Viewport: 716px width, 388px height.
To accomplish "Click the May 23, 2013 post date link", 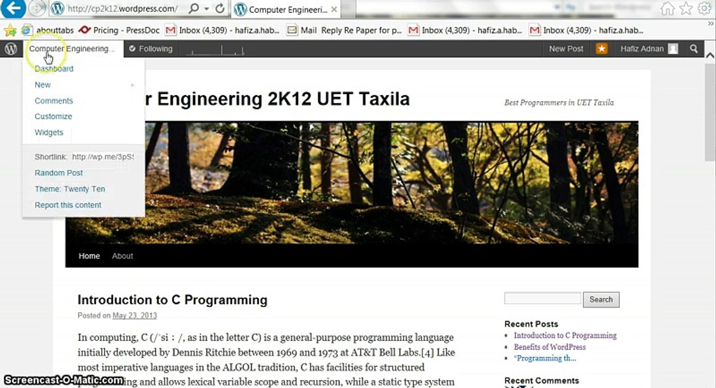I will 134,316.
